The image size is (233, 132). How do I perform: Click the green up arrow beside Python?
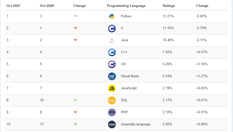pos(75,16)
